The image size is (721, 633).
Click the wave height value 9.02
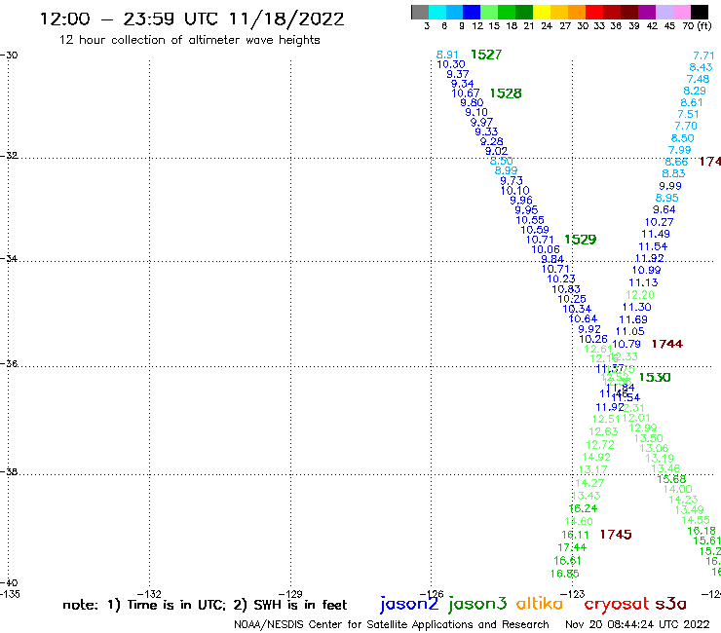click(x=496, y=151)
